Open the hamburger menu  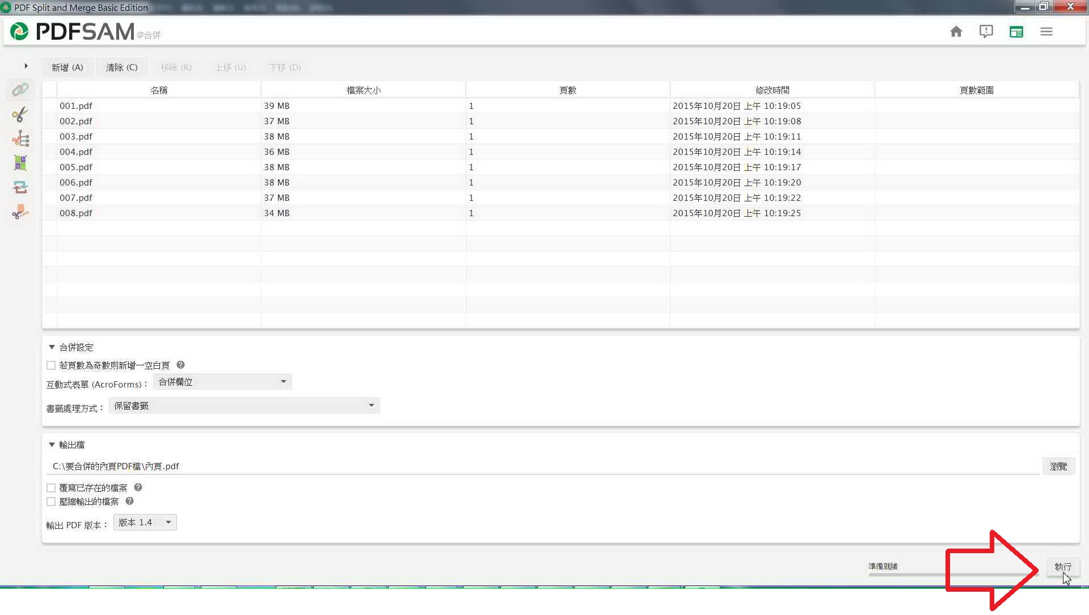[x=1046, y=32]
